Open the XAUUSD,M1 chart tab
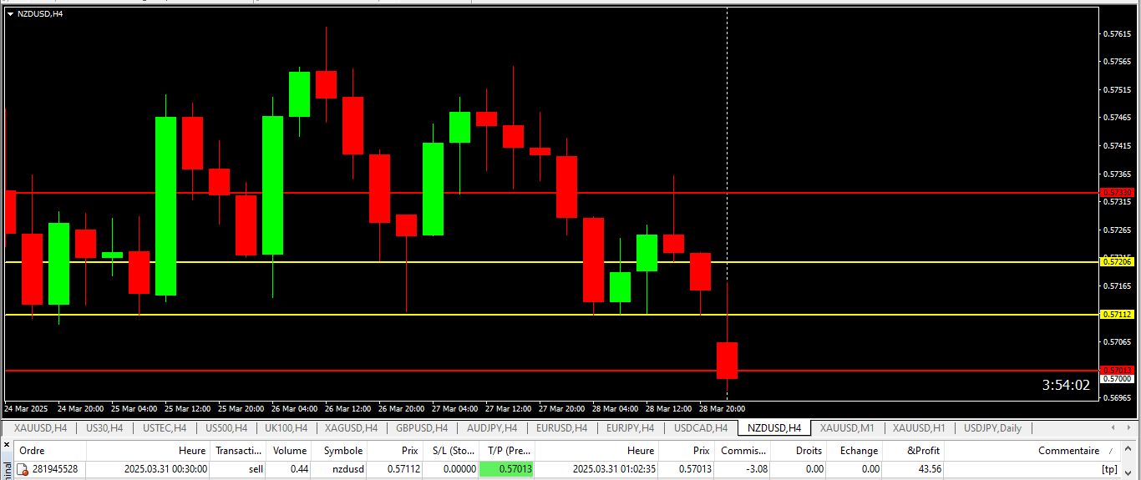 click(847, 428)
